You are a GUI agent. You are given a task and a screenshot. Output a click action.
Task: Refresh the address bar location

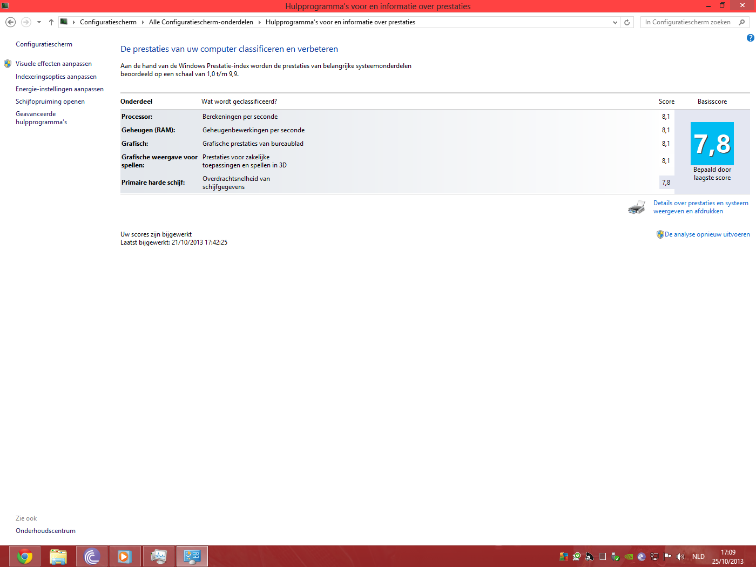(627, 22)
